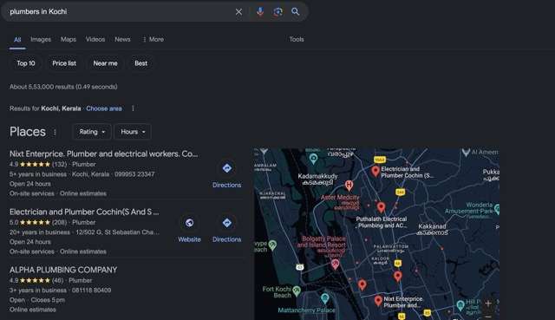
Task: Expand the More menu
Action: (153, 39)
